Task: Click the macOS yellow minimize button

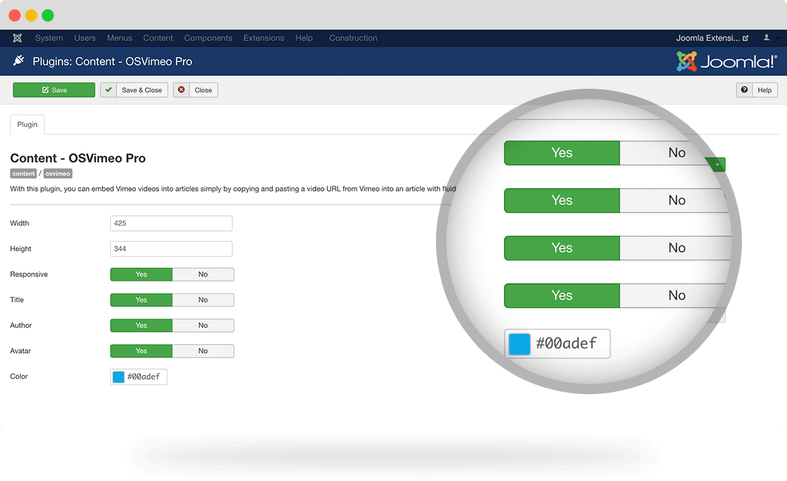Action: (x=31, y=15)
